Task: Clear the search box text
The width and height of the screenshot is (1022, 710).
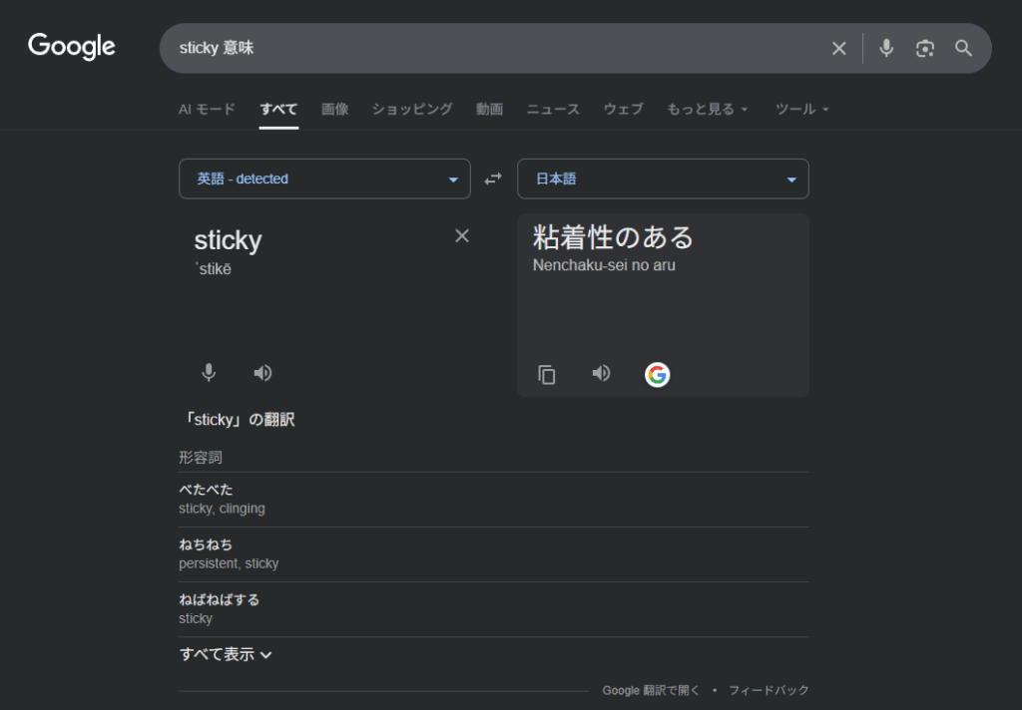Action: [838, 48]
